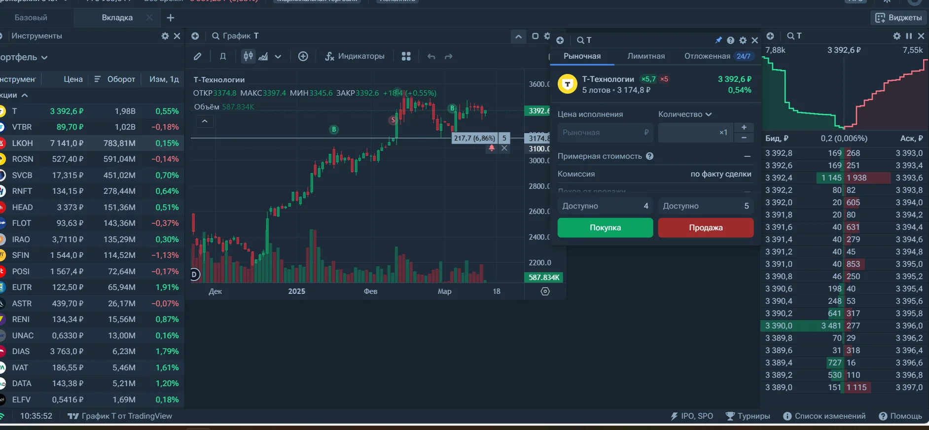Select the VTBR instrument row
The width and height of the screenshot is (929, 430).
coord(92,127)
